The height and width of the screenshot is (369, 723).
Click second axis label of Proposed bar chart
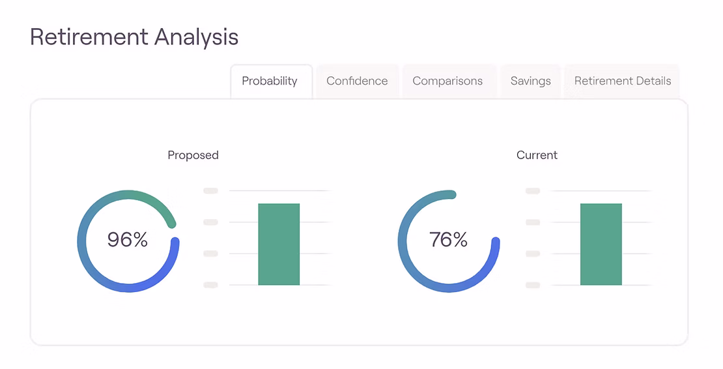[x=210, y=222]
